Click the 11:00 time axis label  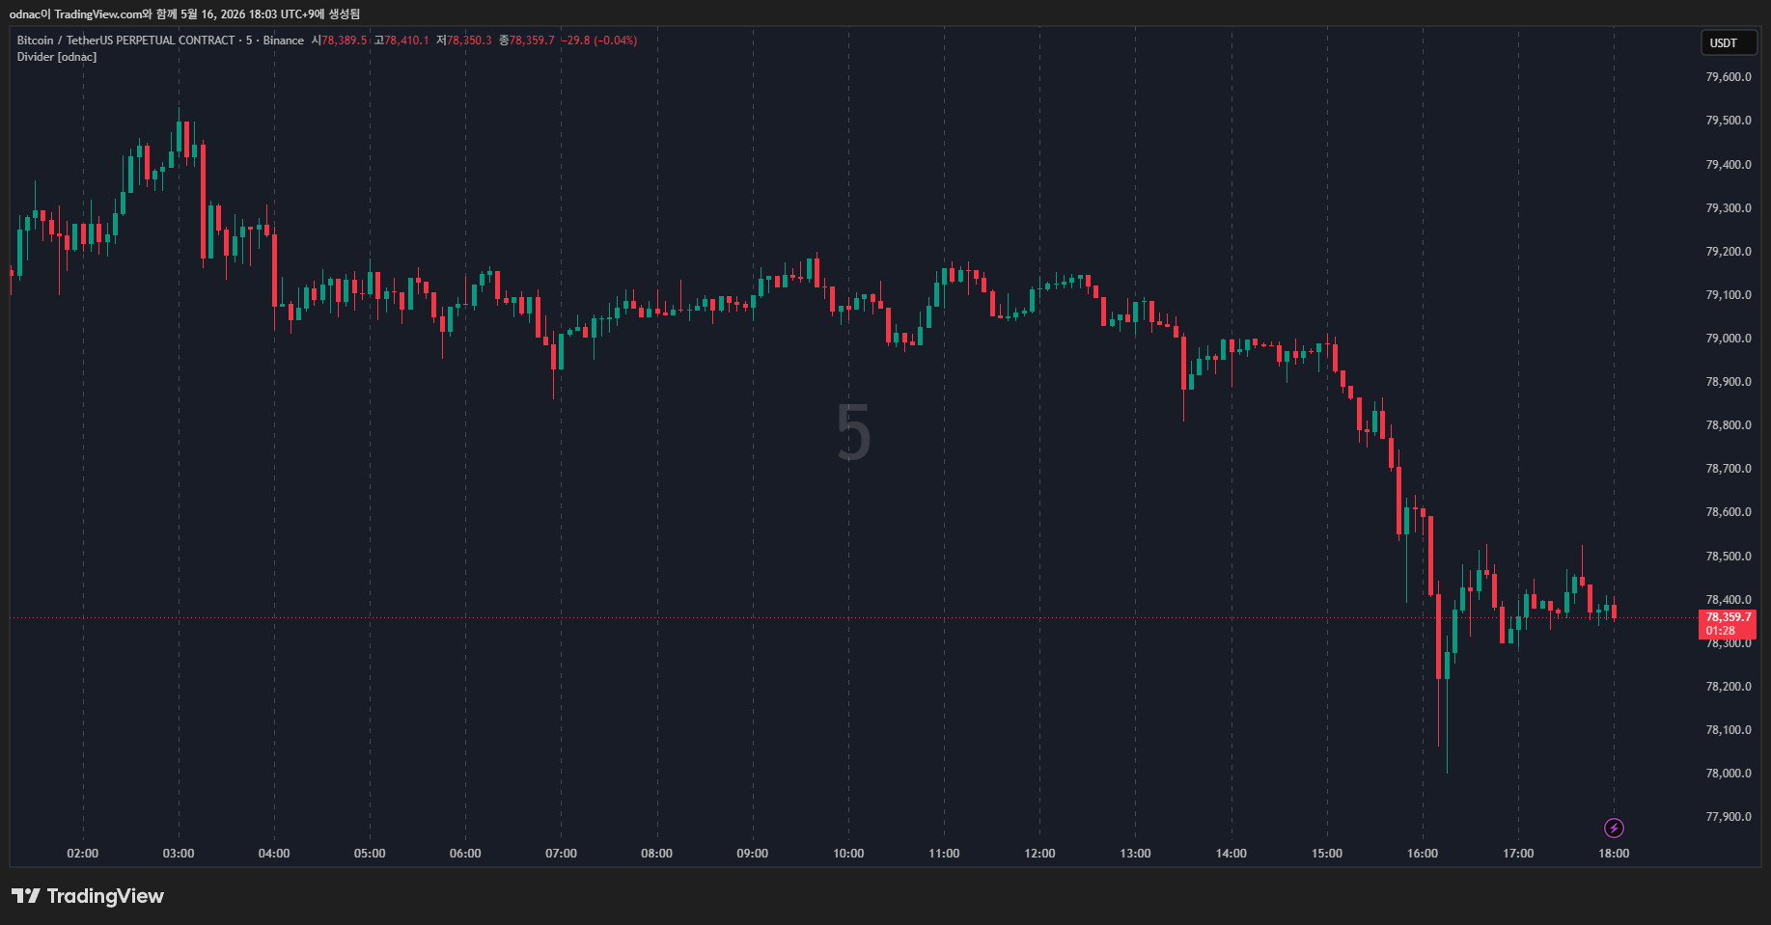[x=944, y=854]
